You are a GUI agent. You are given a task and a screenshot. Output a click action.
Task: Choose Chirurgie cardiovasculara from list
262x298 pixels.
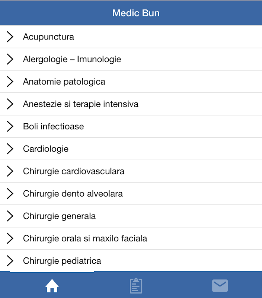pos(74,171)
